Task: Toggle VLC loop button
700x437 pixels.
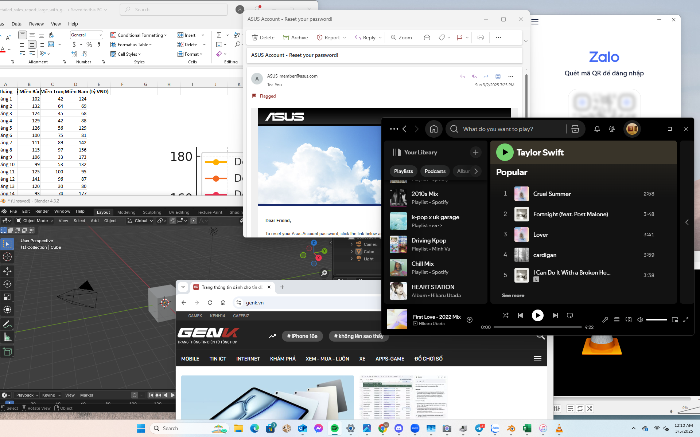Action: [580, 409]
